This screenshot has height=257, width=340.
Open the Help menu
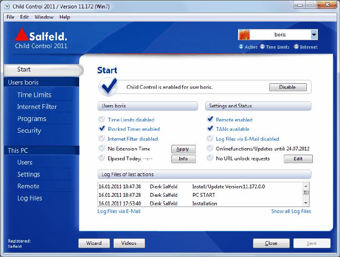pyautogui.click(x=65, y=17)
